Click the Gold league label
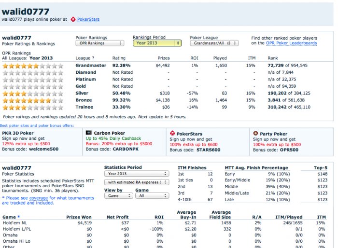This screenshot has width=338, height=248. click(x=81, y=86)
